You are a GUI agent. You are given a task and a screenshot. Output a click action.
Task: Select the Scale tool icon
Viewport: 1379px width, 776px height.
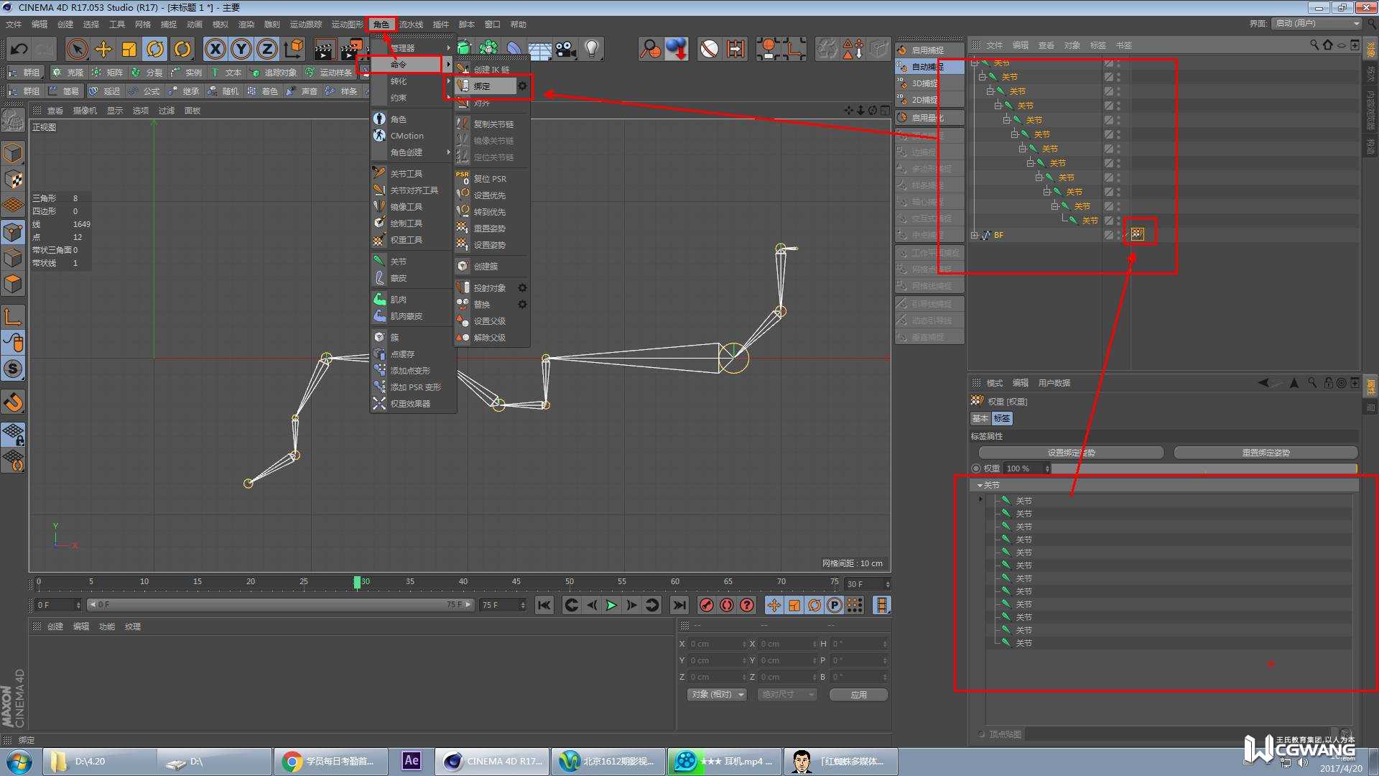[x=129, y=49]
